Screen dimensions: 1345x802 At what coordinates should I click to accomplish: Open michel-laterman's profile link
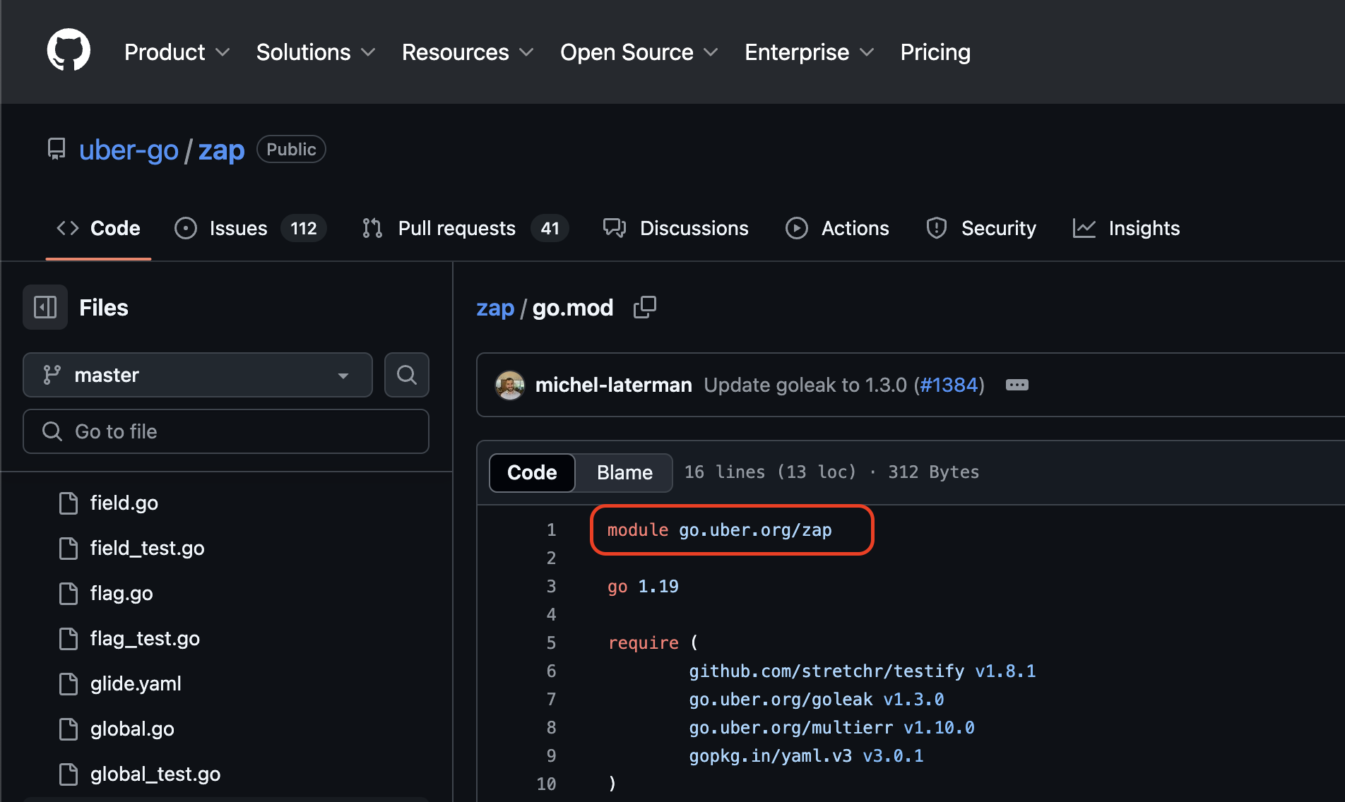[613, 385]
